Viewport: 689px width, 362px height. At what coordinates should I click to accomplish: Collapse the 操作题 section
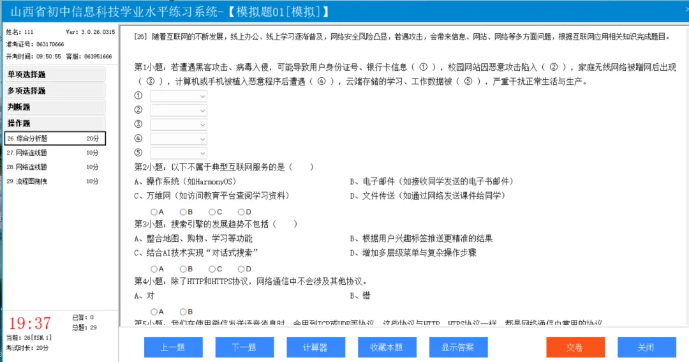[55, 123]
